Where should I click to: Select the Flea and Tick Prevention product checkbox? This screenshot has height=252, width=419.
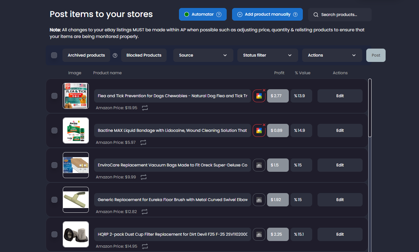54,96
